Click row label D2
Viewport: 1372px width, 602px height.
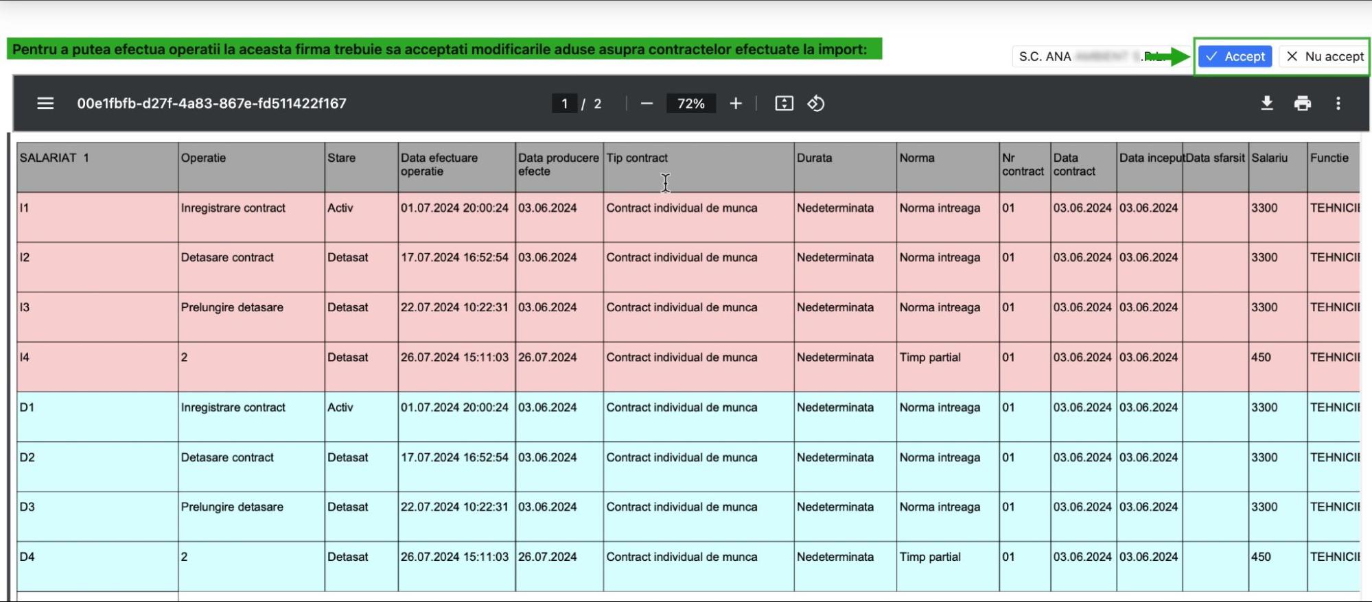[x=27, y=457]
